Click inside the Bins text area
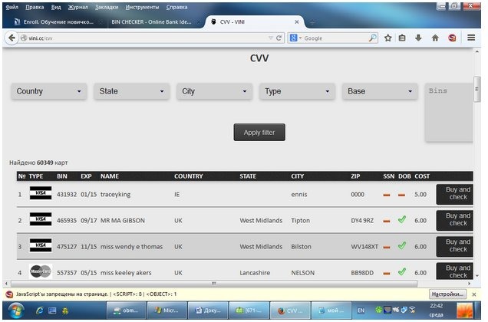The height and width of the screenshot is (322, 488). pyautogui.click(x=449, y=112)
